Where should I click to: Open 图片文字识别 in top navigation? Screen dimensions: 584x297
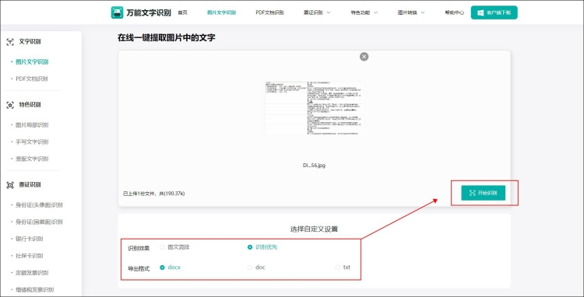point(222,12)
